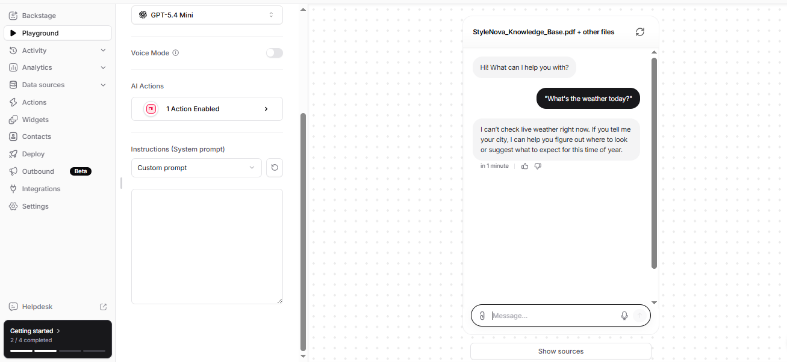Click the arrow on 1 Action Enabled
Viewport: 787px width, 362px height.
coord(266,109)
